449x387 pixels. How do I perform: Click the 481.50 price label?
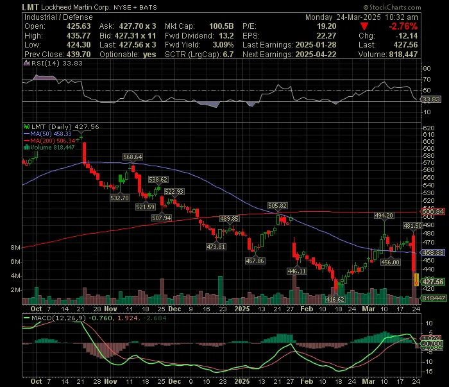tap(412, 226)
